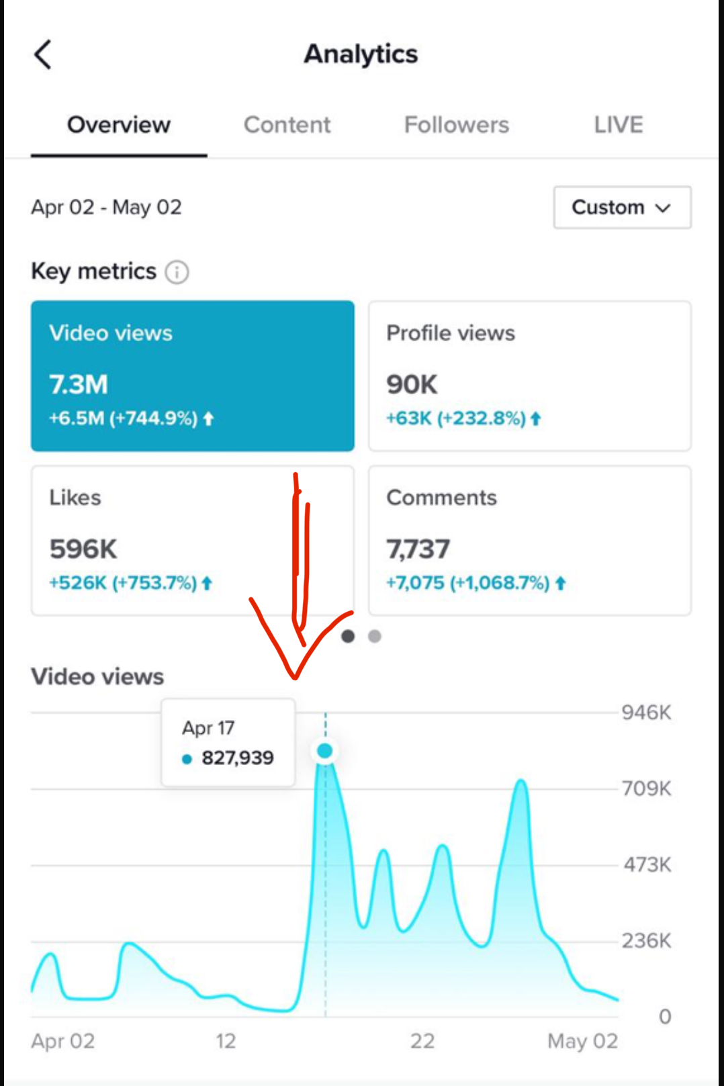724x1086 pixels.
Task: Click the 12 x-axis date label
Action: pos(226,1041)
